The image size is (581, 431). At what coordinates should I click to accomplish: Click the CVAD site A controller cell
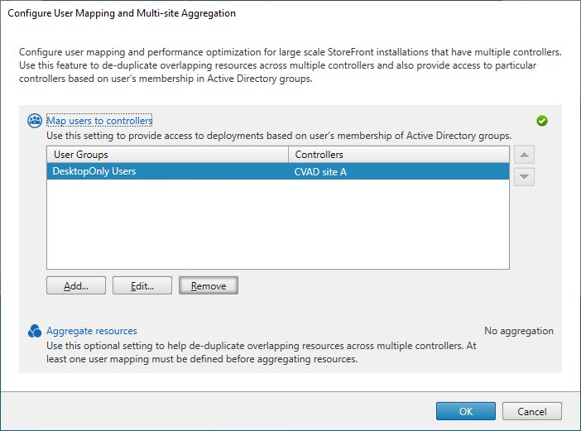tap(322, 171)
